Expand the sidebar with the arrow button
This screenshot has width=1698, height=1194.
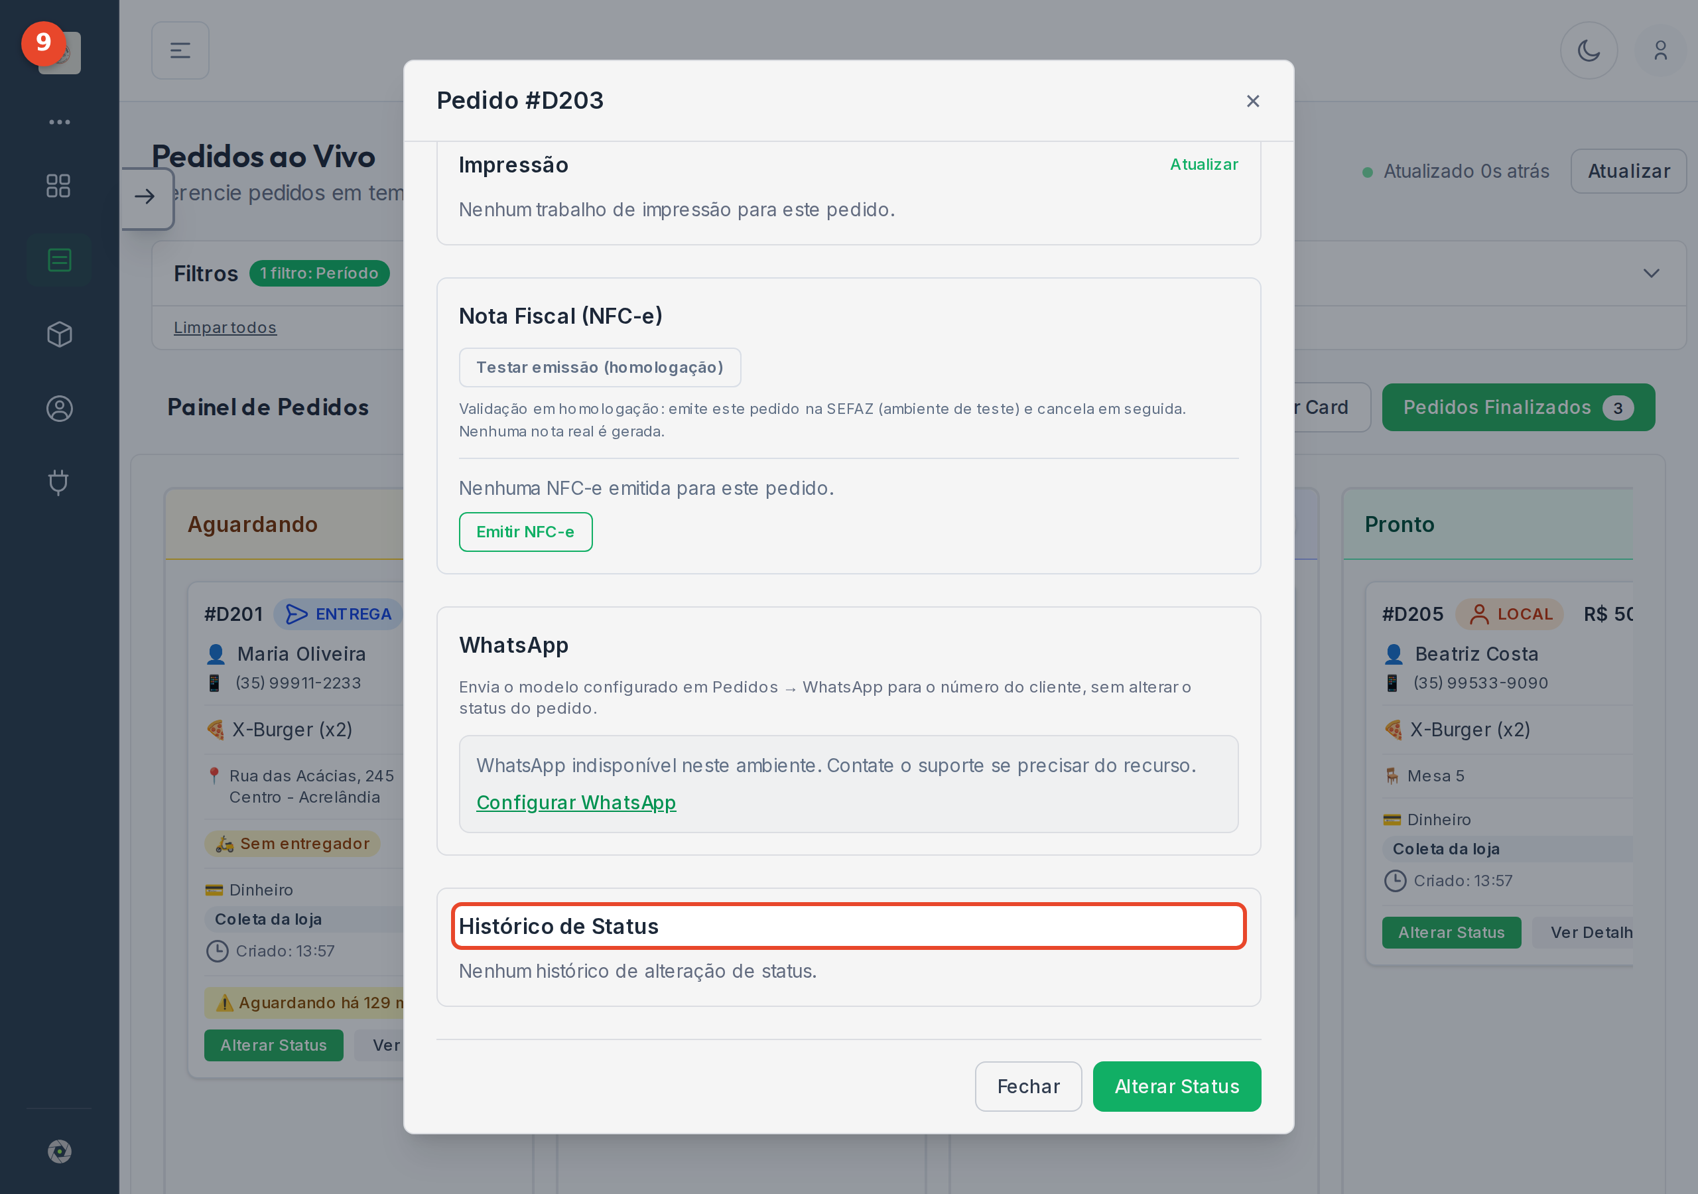[146, 197]
